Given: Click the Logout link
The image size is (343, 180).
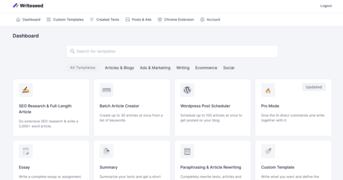Looking at the screenshot, I should click(x=326, y=6).
